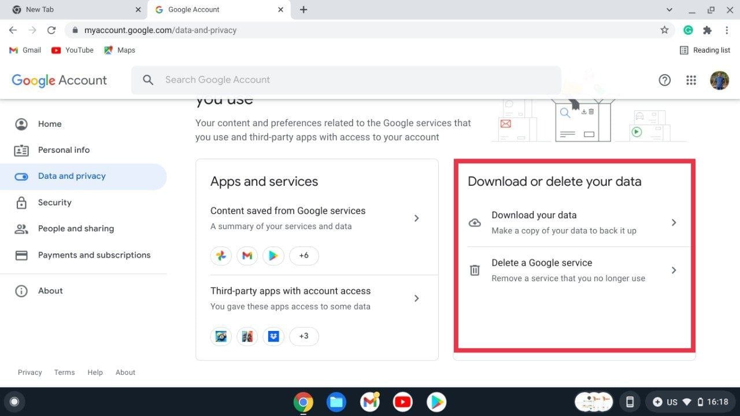Bookmark this page with the star icon
This screenshot has width=740, height=416.
(x=664, y=30)
